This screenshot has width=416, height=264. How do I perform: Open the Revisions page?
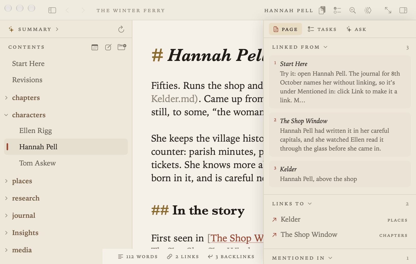66,80
